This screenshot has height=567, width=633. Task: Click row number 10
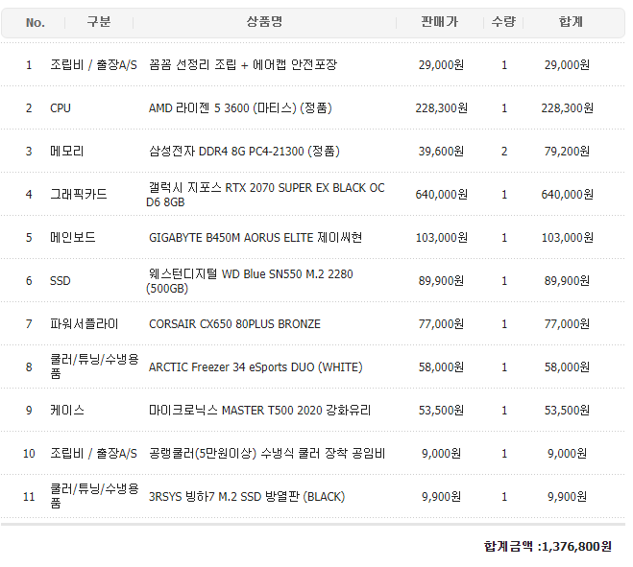[29, 453]
